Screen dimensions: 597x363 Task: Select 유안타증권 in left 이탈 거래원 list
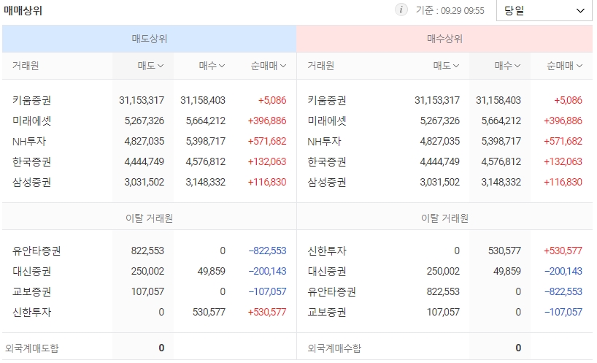(x=36, y=251)
